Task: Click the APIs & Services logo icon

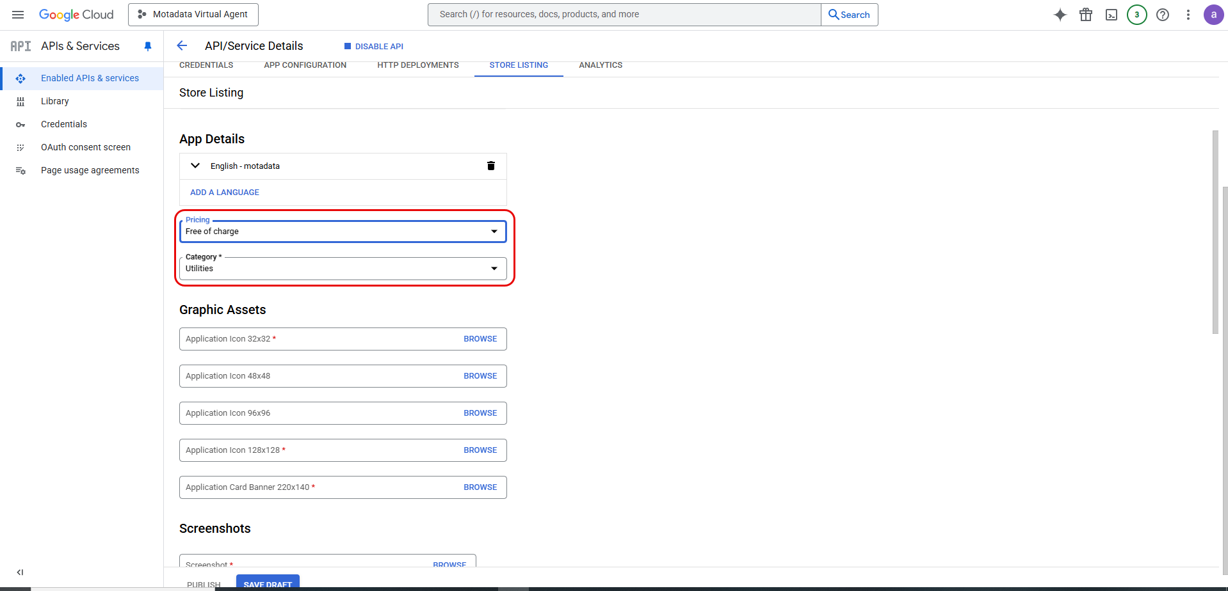Action: 20,45
